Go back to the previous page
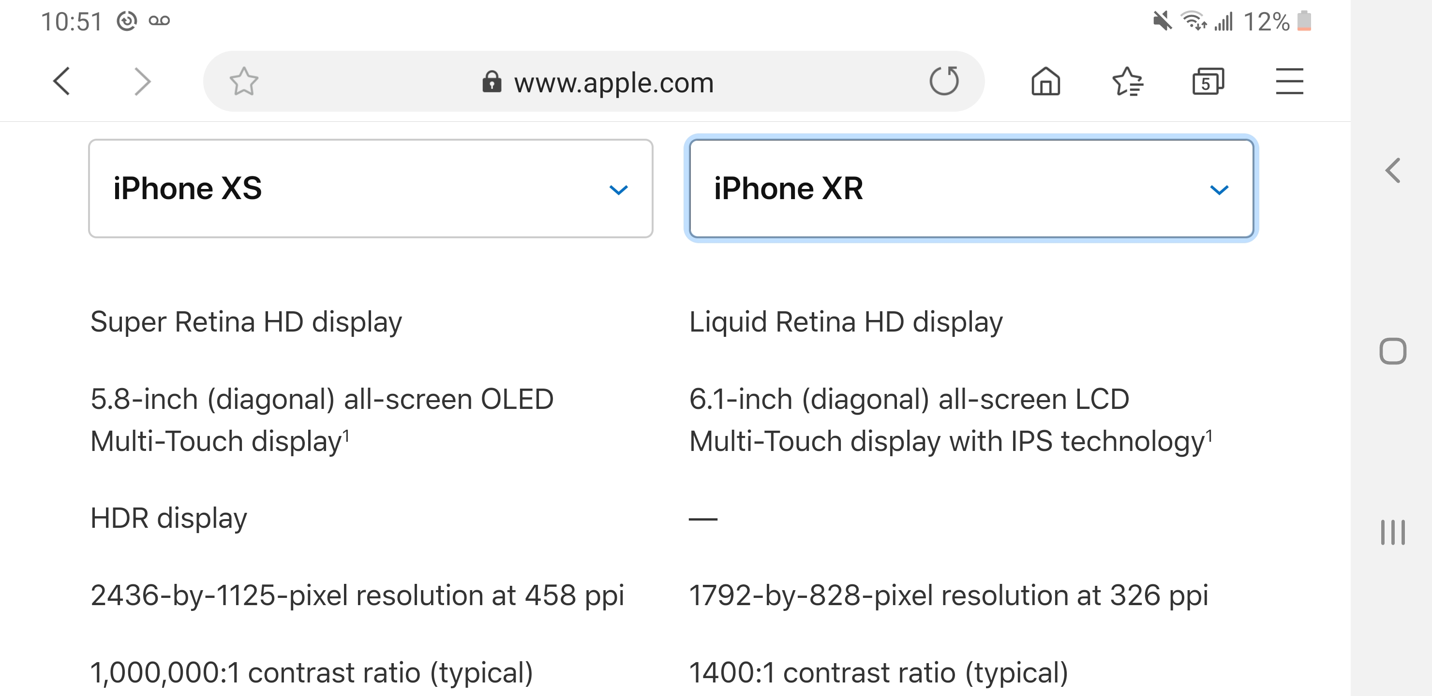1432x696 pixels. pyautogui.click(x=62, y=82)
